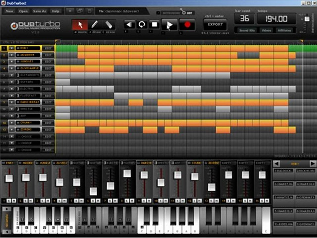Screen dimensions: 317x238
Task: Click the red record button
Action: coord(188,25)
